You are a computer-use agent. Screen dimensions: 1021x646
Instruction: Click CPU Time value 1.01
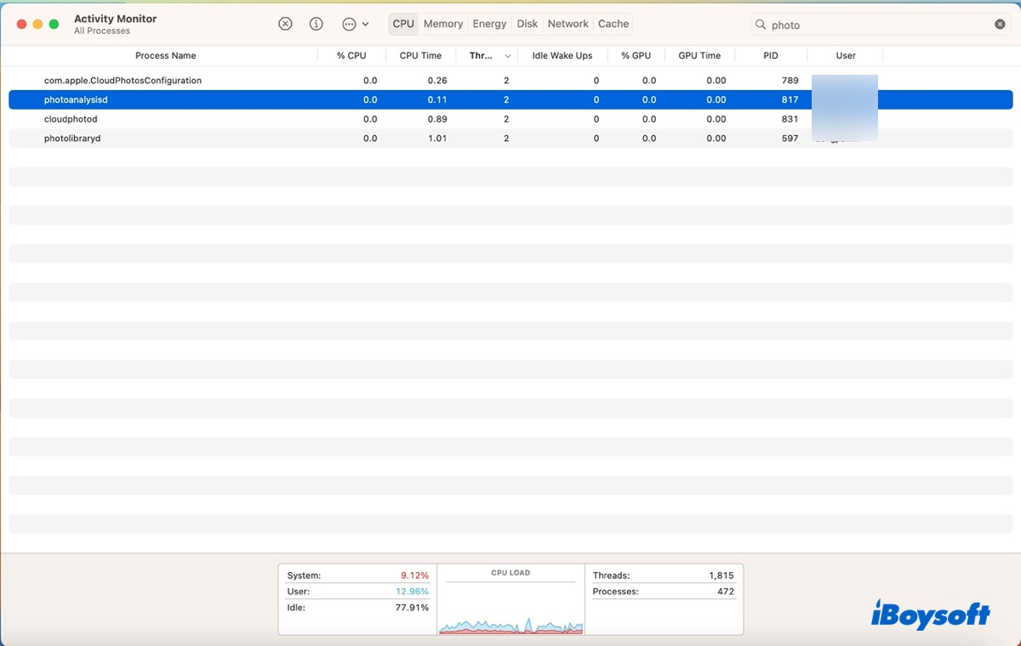pyautogui.click(x=437, y=139)
